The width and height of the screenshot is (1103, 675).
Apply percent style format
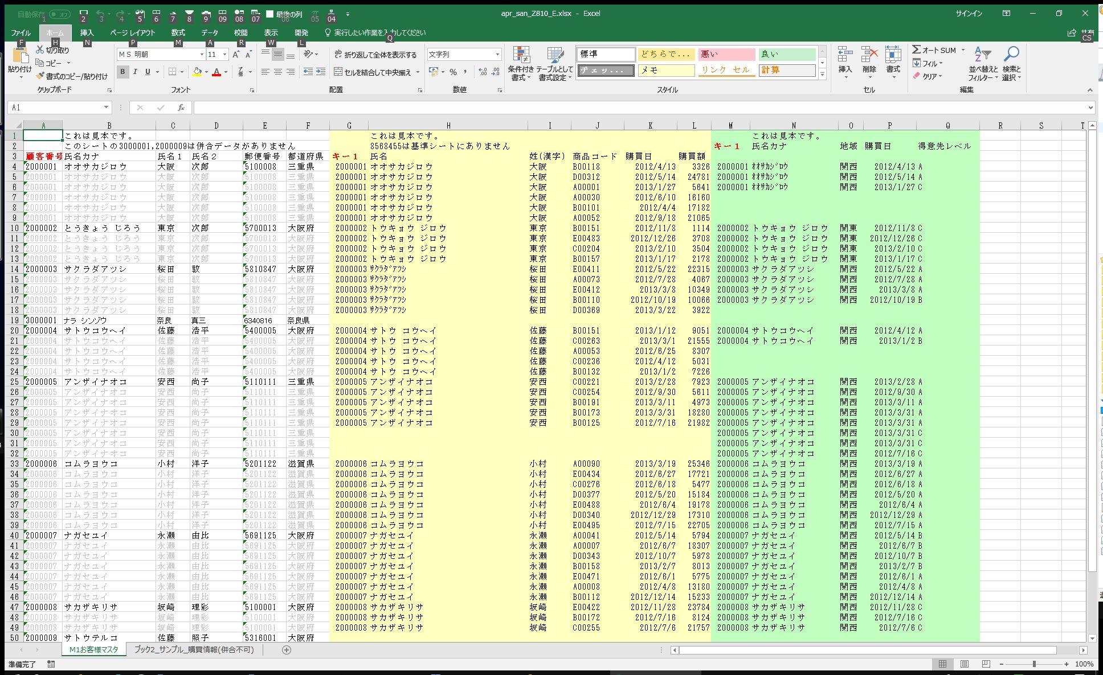[x=453, y=72]
